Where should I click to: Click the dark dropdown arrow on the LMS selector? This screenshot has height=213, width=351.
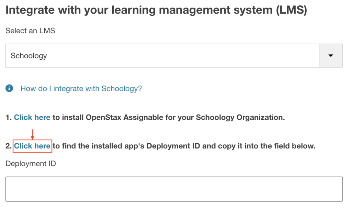[331, 56]
